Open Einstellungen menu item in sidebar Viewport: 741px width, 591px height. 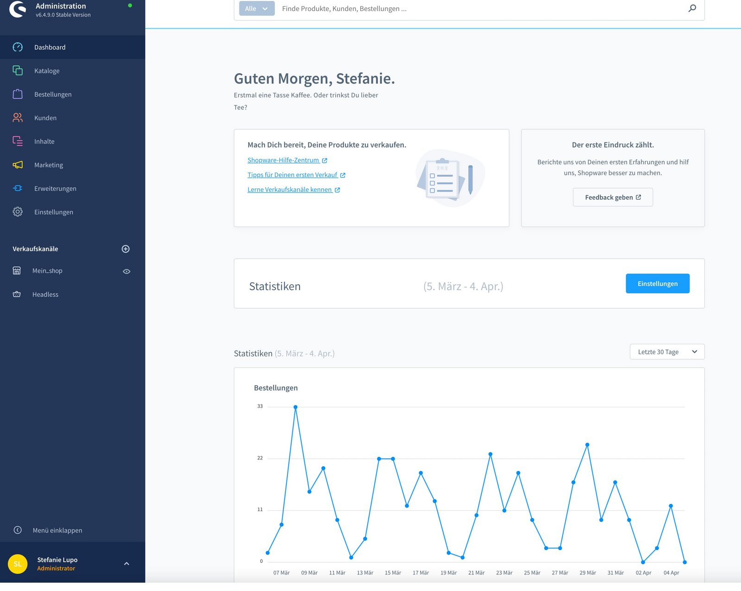(73, 212)
